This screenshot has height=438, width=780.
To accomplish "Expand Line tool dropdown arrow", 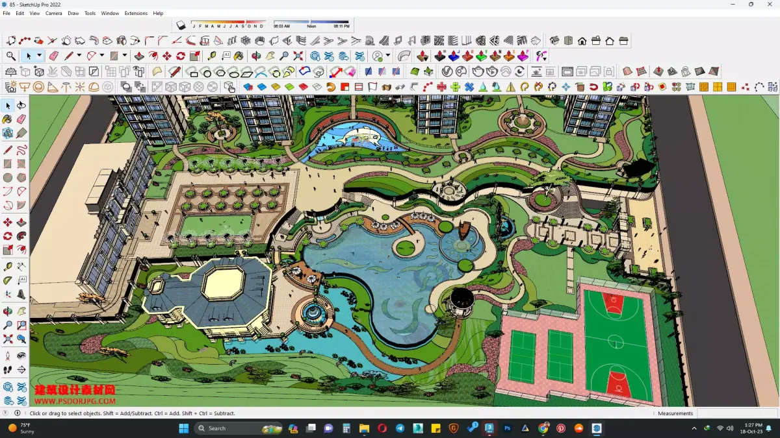I will point(79,56).
